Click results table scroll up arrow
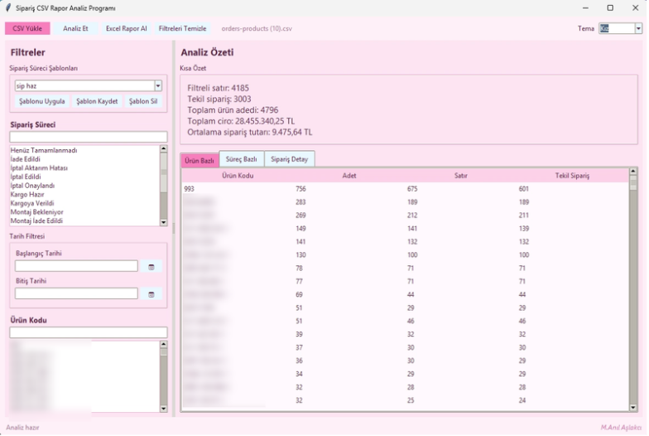649x436 pixels. point(632,171)
